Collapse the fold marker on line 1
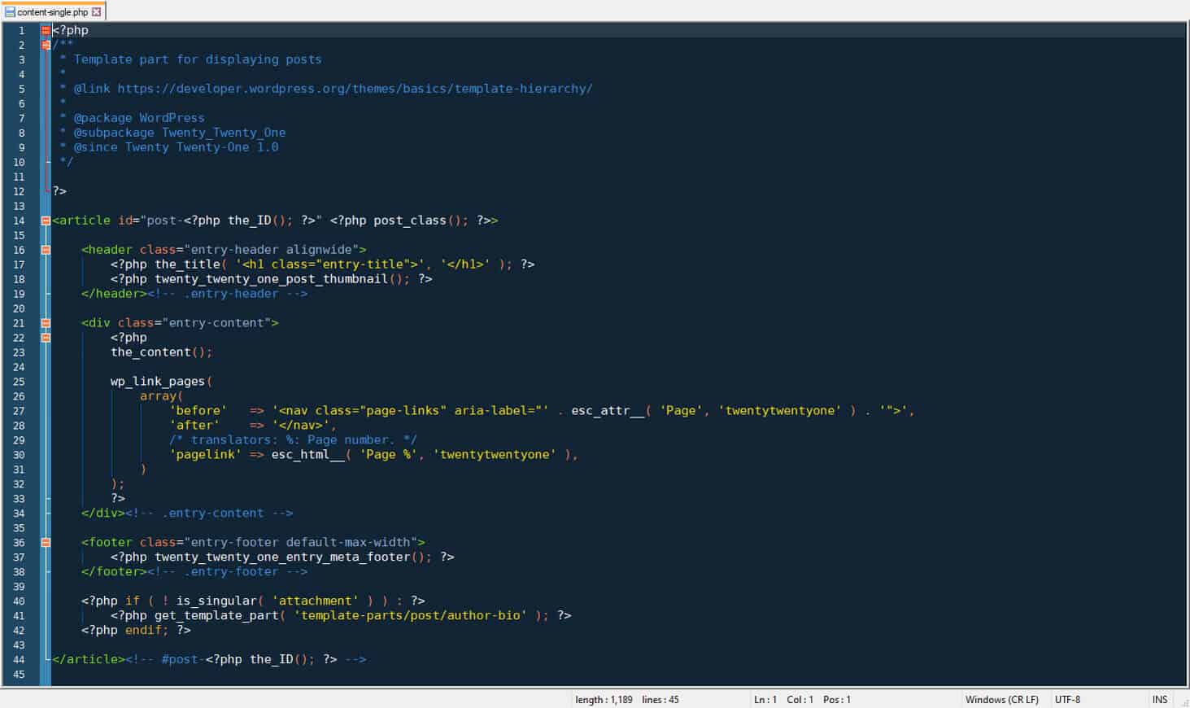Viewport: 1190px width, 708px height. coord(46,31)
